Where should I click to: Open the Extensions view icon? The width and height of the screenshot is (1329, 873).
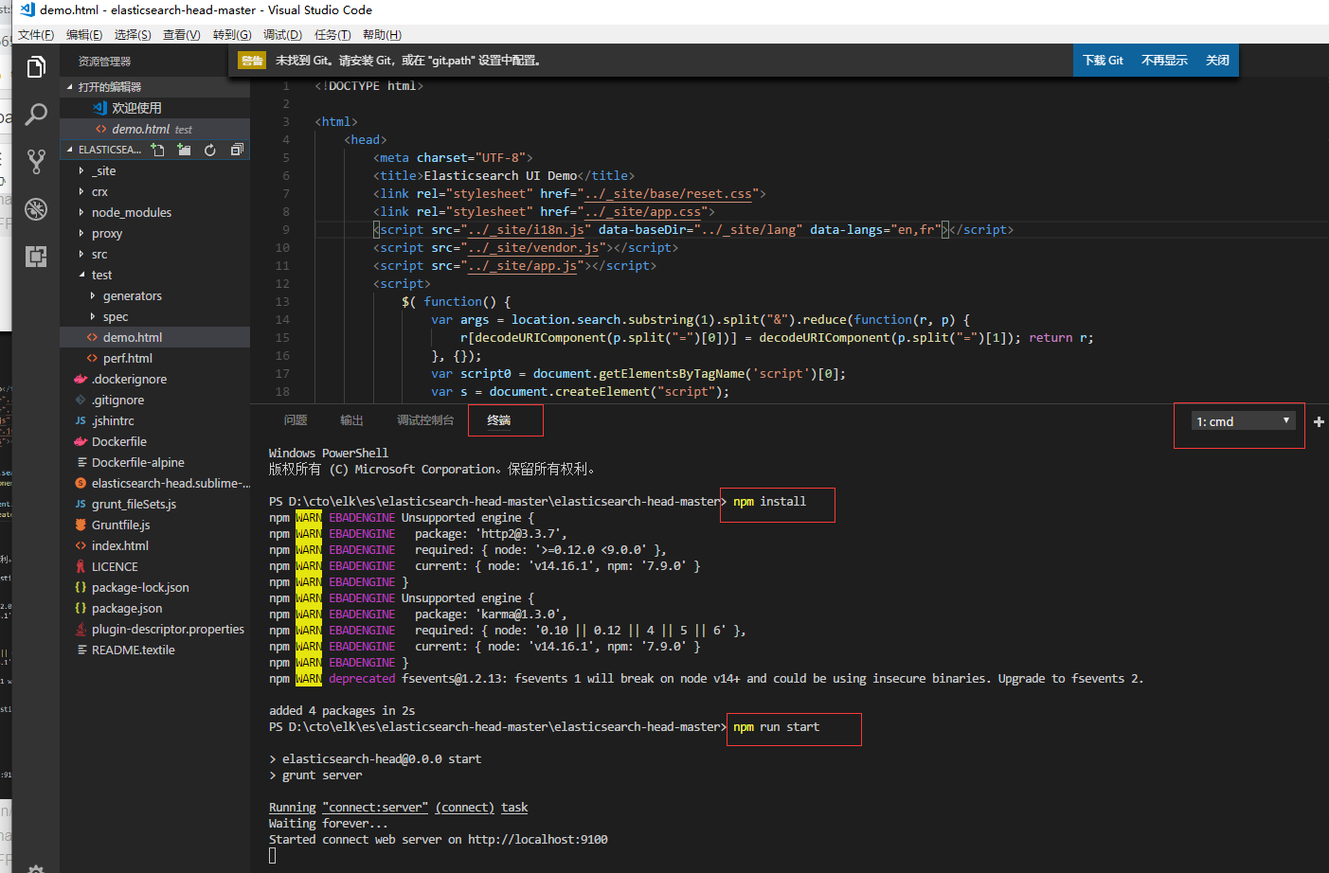36,257
